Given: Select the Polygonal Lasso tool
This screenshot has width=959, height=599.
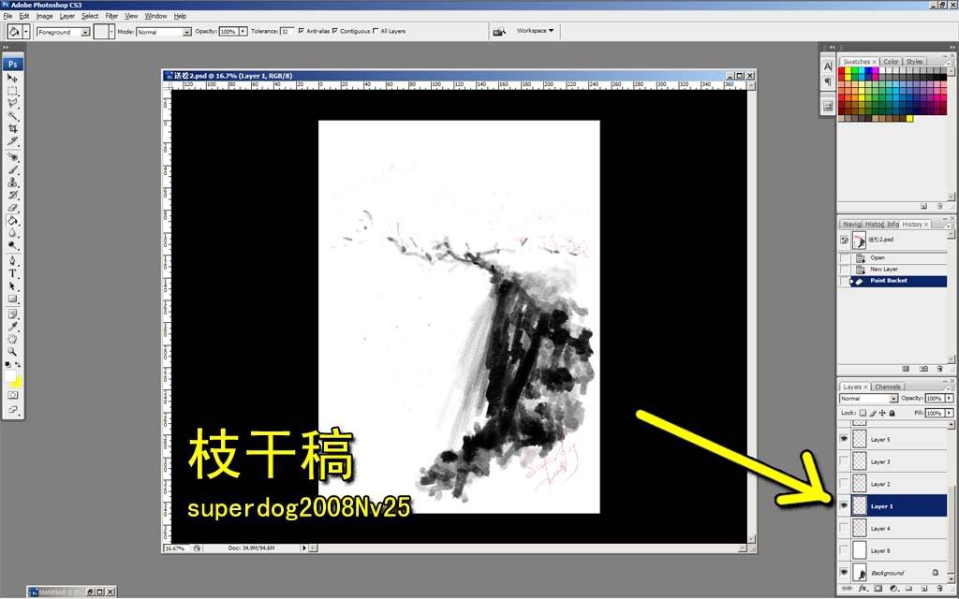Looking at the screenshot, I should click(12, 103).
